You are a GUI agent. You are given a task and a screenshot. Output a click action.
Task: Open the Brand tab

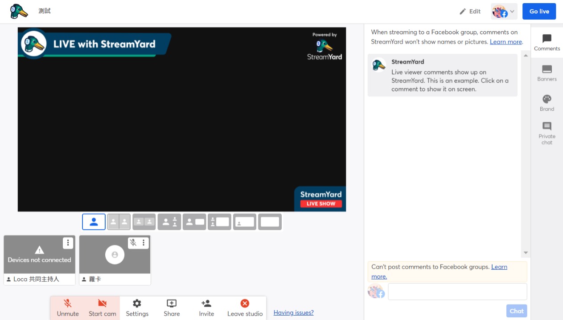pyautogui.click(x=547, y=103)
